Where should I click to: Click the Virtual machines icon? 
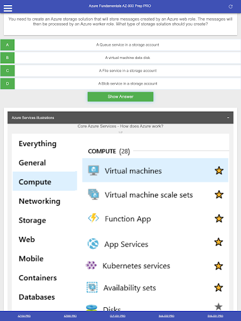(94, 171)
